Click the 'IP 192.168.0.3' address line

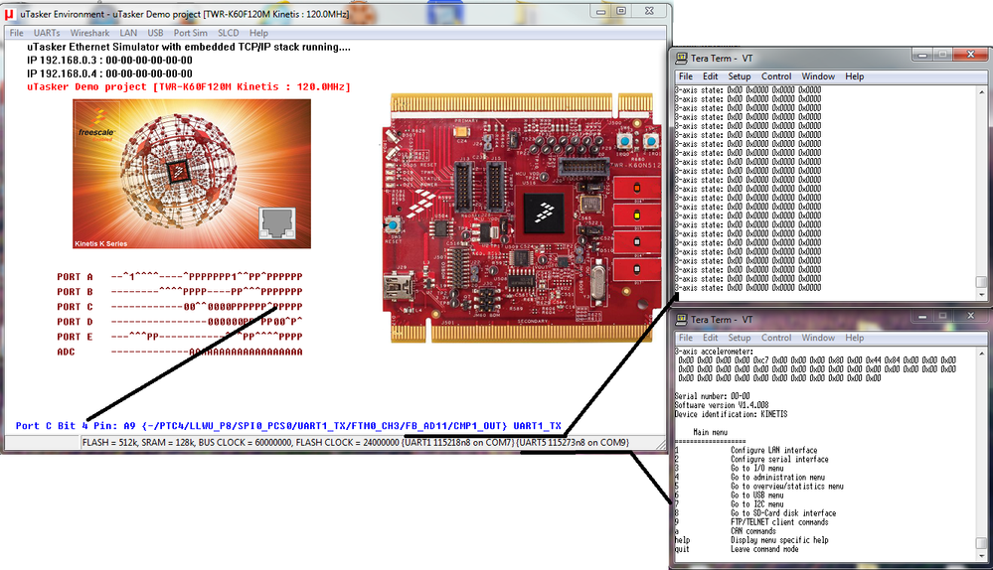point(109,61)
